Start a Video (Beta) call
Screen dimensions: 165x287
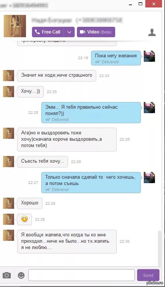pos(96,32)
